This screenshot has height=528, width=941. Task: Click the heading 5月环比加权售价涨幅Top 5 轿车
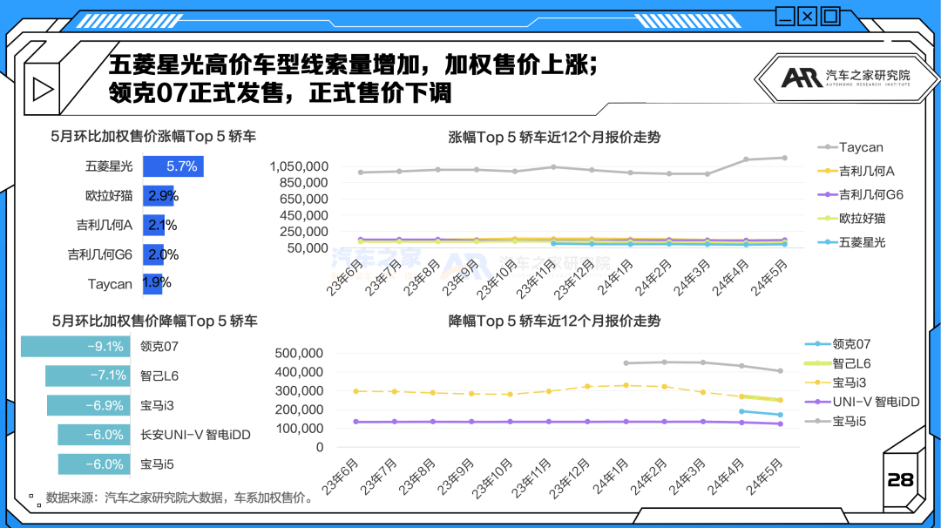click(153, 137)
